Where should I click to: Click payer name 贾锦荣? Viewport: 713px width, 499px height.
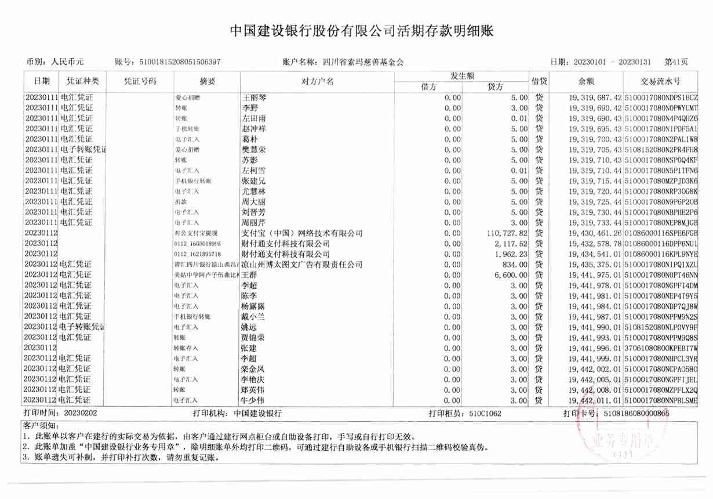click(x=253, y=338)
